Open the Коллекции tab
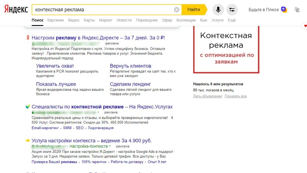The image size is (307, 173). pos(186,20)
